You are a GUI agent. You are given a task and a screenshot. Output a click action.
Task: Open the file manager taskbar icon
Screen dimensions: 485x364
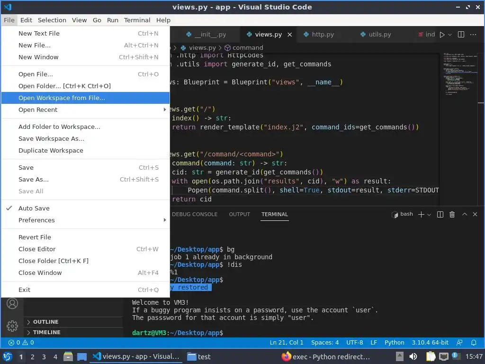68,356
